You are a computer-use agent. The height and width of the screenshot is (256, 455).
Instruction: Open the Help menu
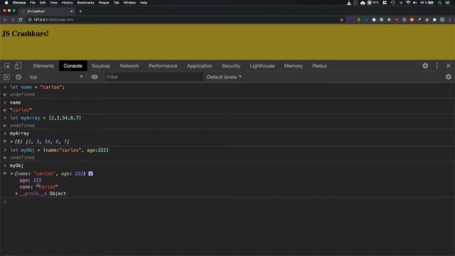[144, 3]
